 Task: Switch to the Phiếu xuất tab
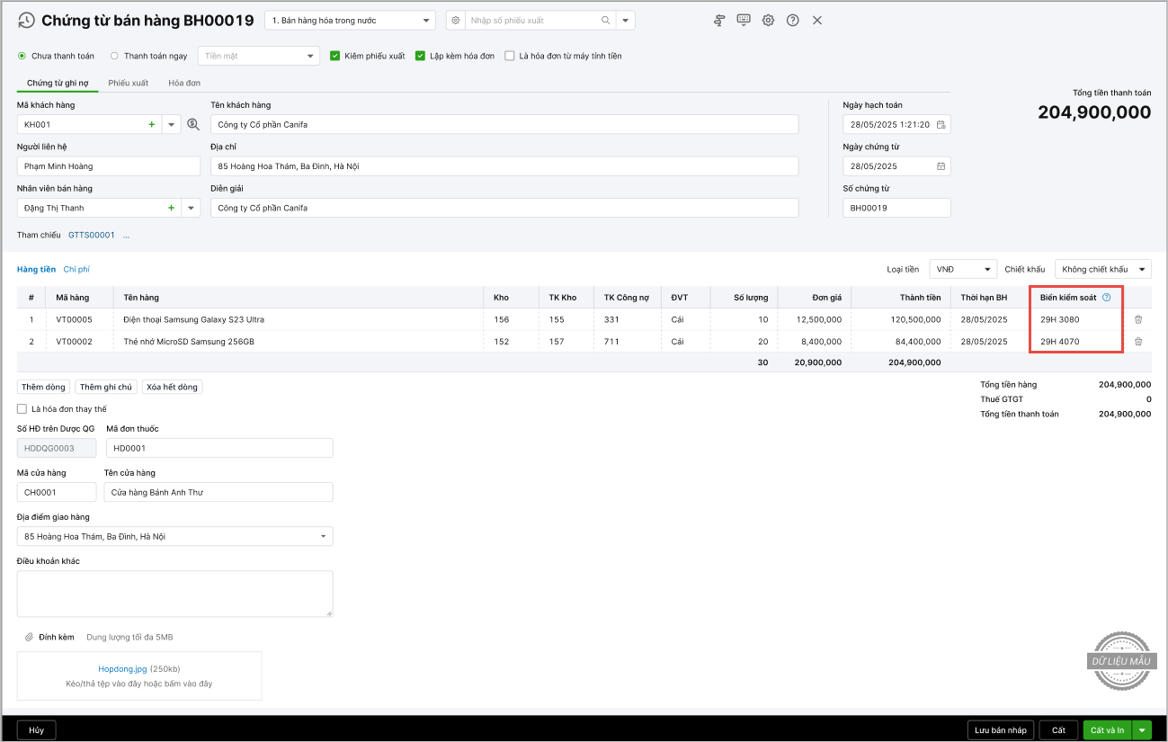[129, 83]
